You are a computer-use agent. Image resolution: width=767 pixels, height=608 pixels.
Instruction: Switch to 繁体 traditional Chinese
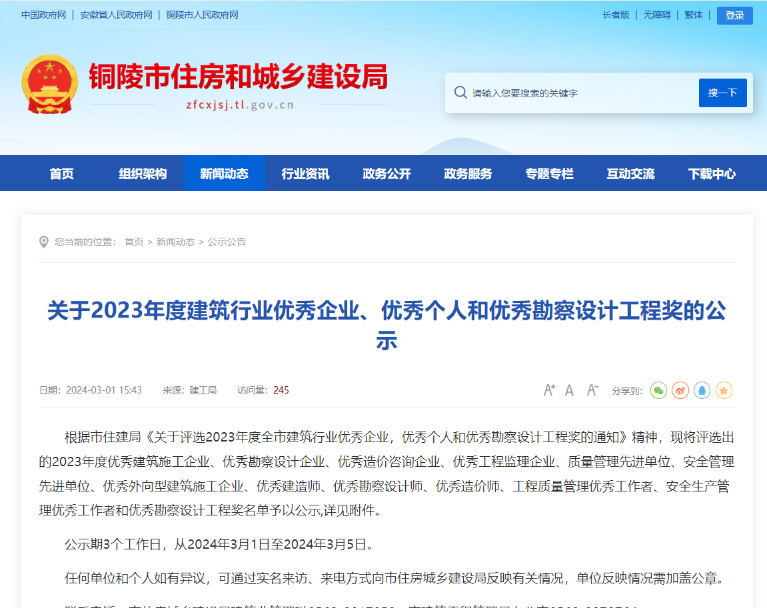[693, 15]
